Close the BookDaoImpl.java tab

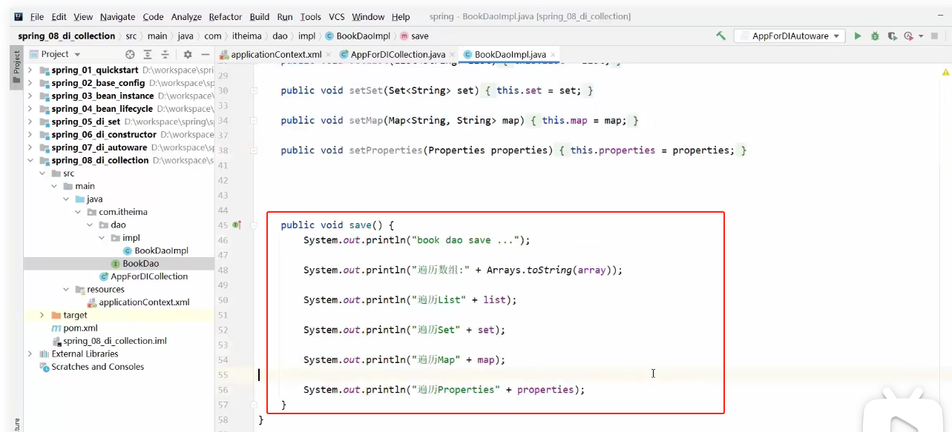click(554, 55)
